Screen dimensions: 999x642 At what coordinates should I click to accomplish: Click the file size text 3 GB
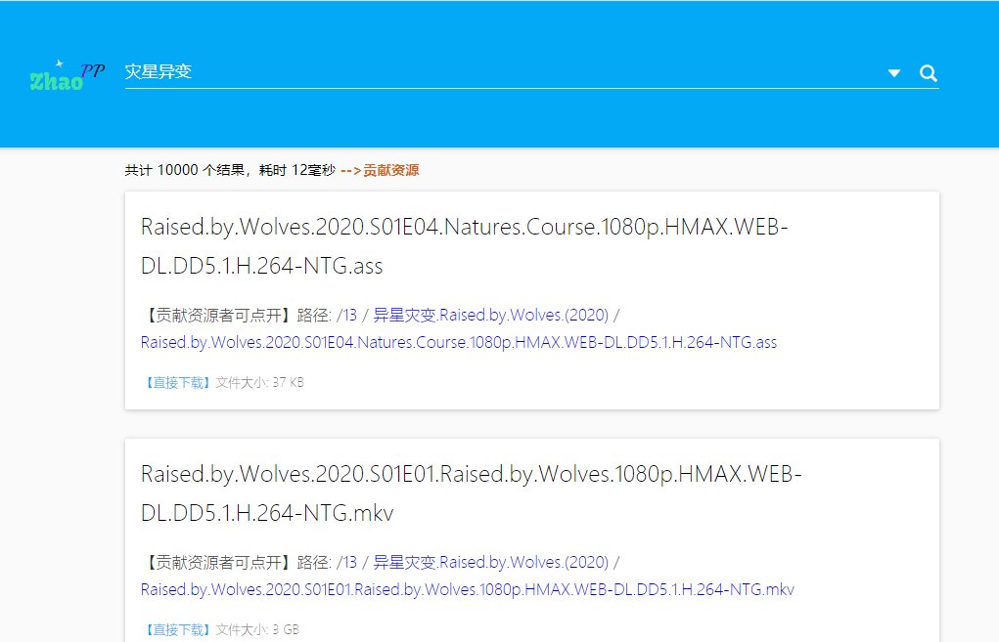click(284, 630)
